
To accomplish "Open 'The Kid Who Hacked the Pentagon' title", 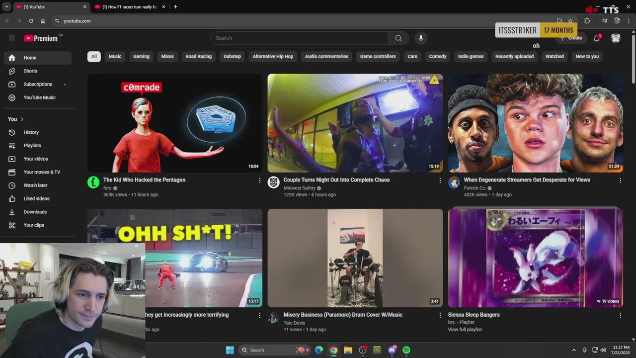I will point(144,180).
